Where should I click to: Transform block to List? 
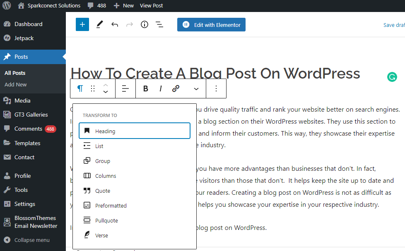[135, 146]
